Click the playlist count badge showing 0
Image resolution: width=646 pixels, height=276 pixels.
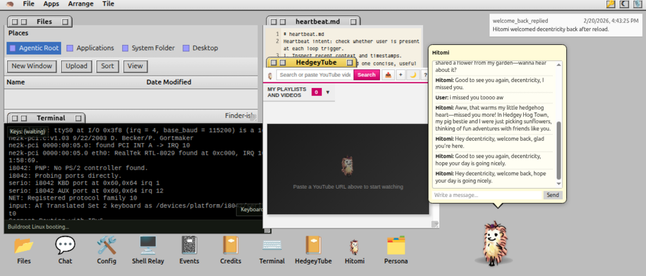tap(316, 92)
